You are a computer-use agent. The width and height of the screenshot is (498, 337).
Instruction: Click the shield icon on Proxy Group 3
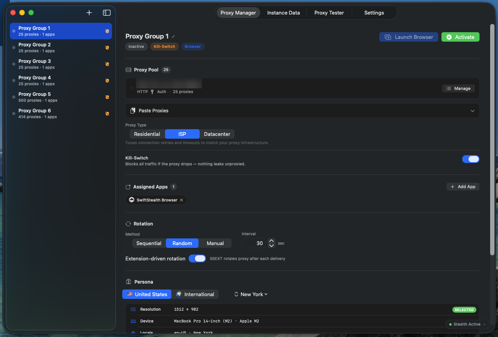[107, 64]
